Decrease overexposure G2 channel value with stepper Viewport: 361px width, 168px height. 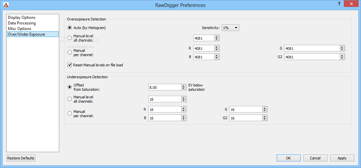click(x=342, y=58)
